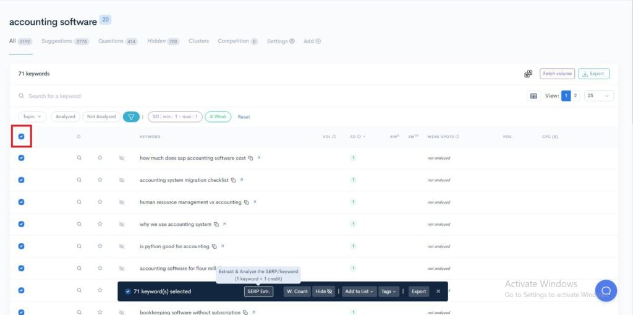Click search icon for 'why we use accounting system'
This screenshot has width=633, height=315.
click(x=79, y=224)
